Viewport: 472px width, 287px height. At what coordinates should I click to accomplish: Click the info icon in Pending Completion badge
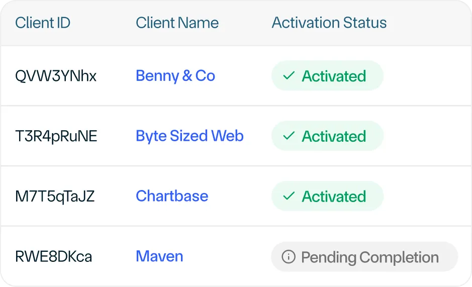[289, 257]
